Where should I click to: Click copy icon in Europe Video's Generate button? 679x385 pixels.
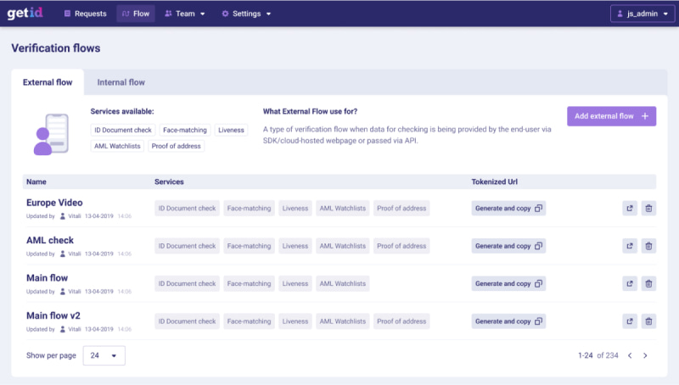(x=538, y=208)
